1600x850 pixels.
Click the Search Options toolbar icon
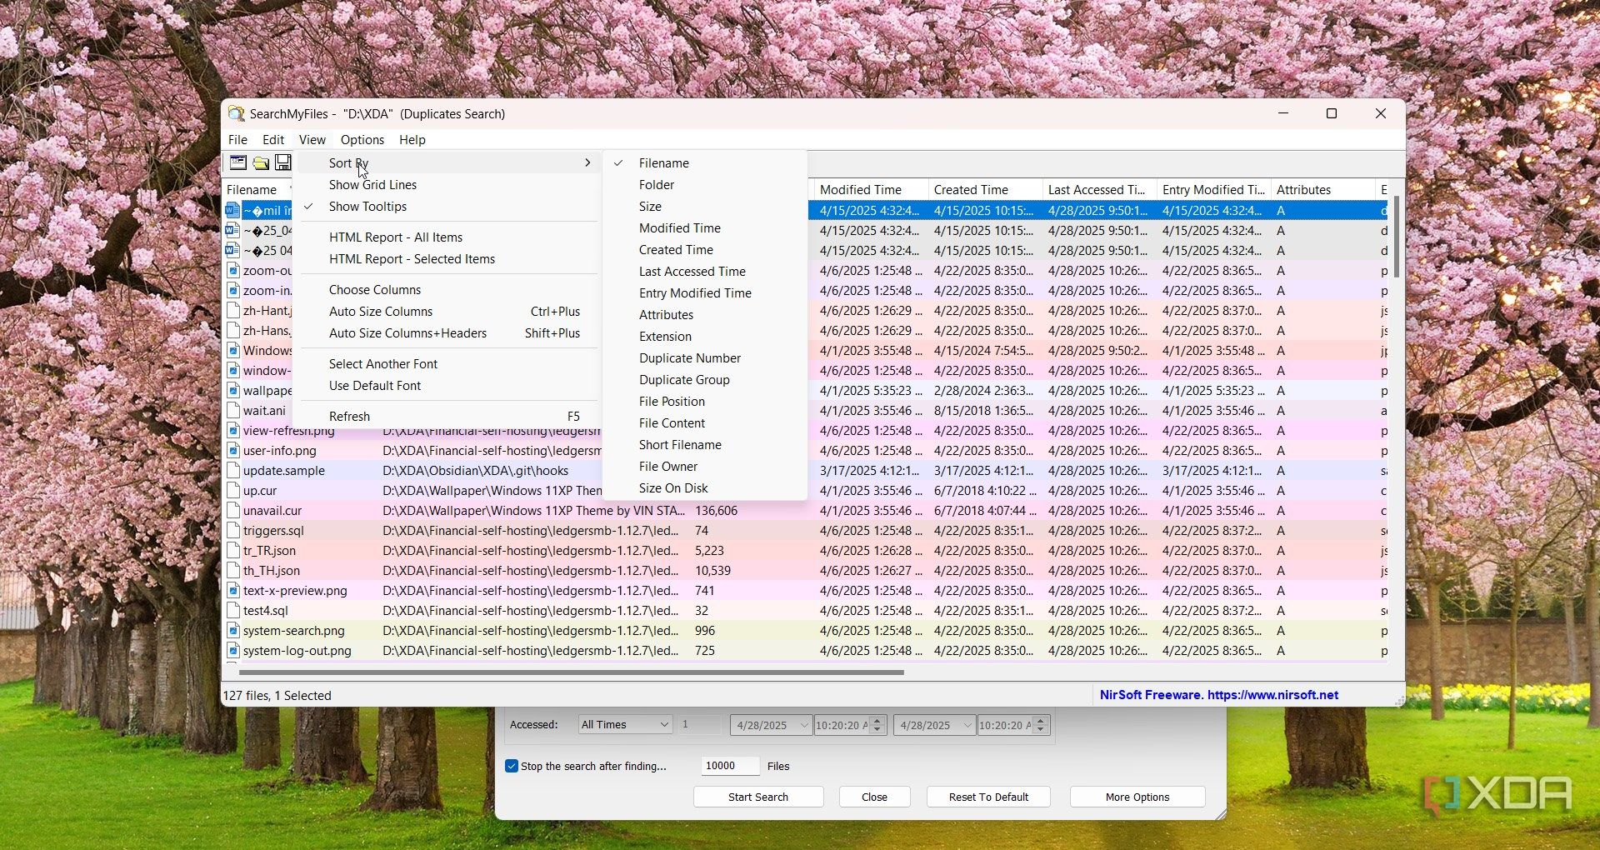[238, 162]
